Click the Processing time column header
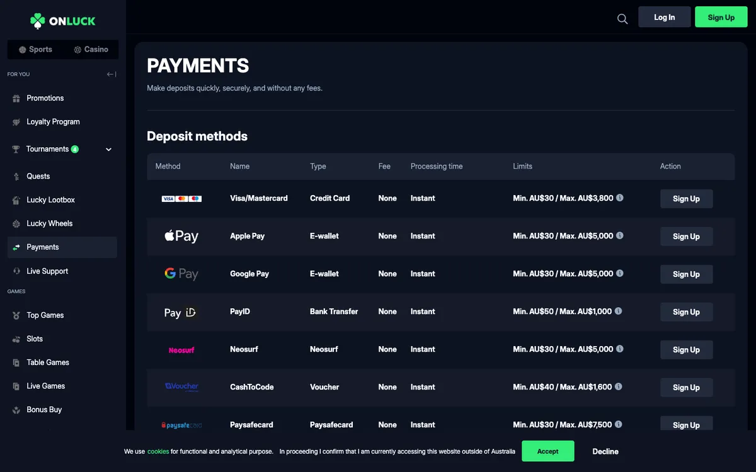 (437, 166)
